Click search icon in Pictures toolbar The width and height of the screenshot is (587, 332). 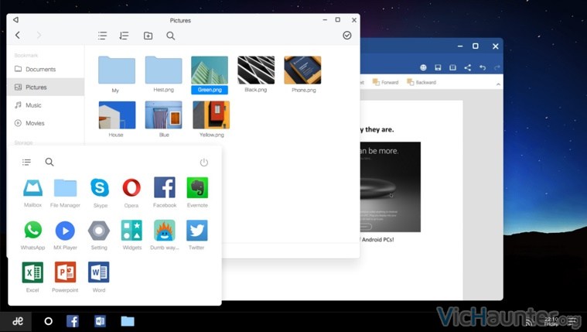coord(171,36)
